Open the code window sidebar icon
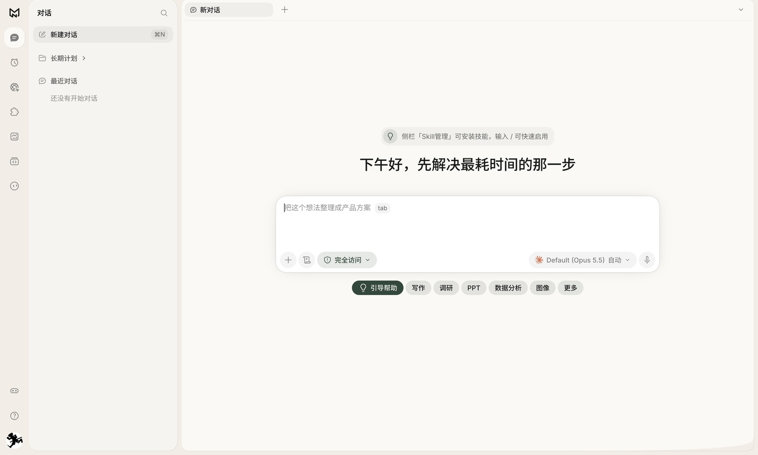This screenshot has height=455, width=758. [x=14, y=161]
